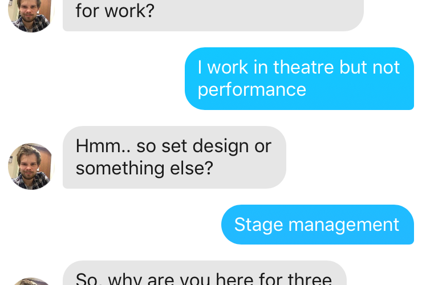The image size is (426, 285).
Task: Tap the word "management" in the blue bubble
Action: pyautogui.click(x=344, y=225)
